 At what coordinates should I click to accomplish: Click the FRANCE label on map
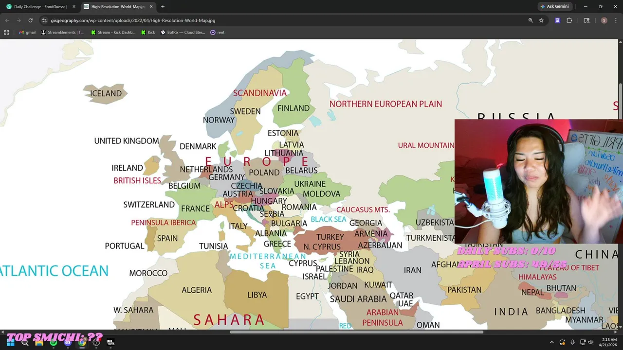click(x=195, y=209)
